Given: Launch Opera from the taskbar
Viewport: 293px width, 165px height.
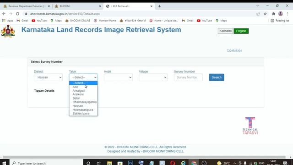Looking at the screenshot, I should pyautogui.click(x=173, y=163).
